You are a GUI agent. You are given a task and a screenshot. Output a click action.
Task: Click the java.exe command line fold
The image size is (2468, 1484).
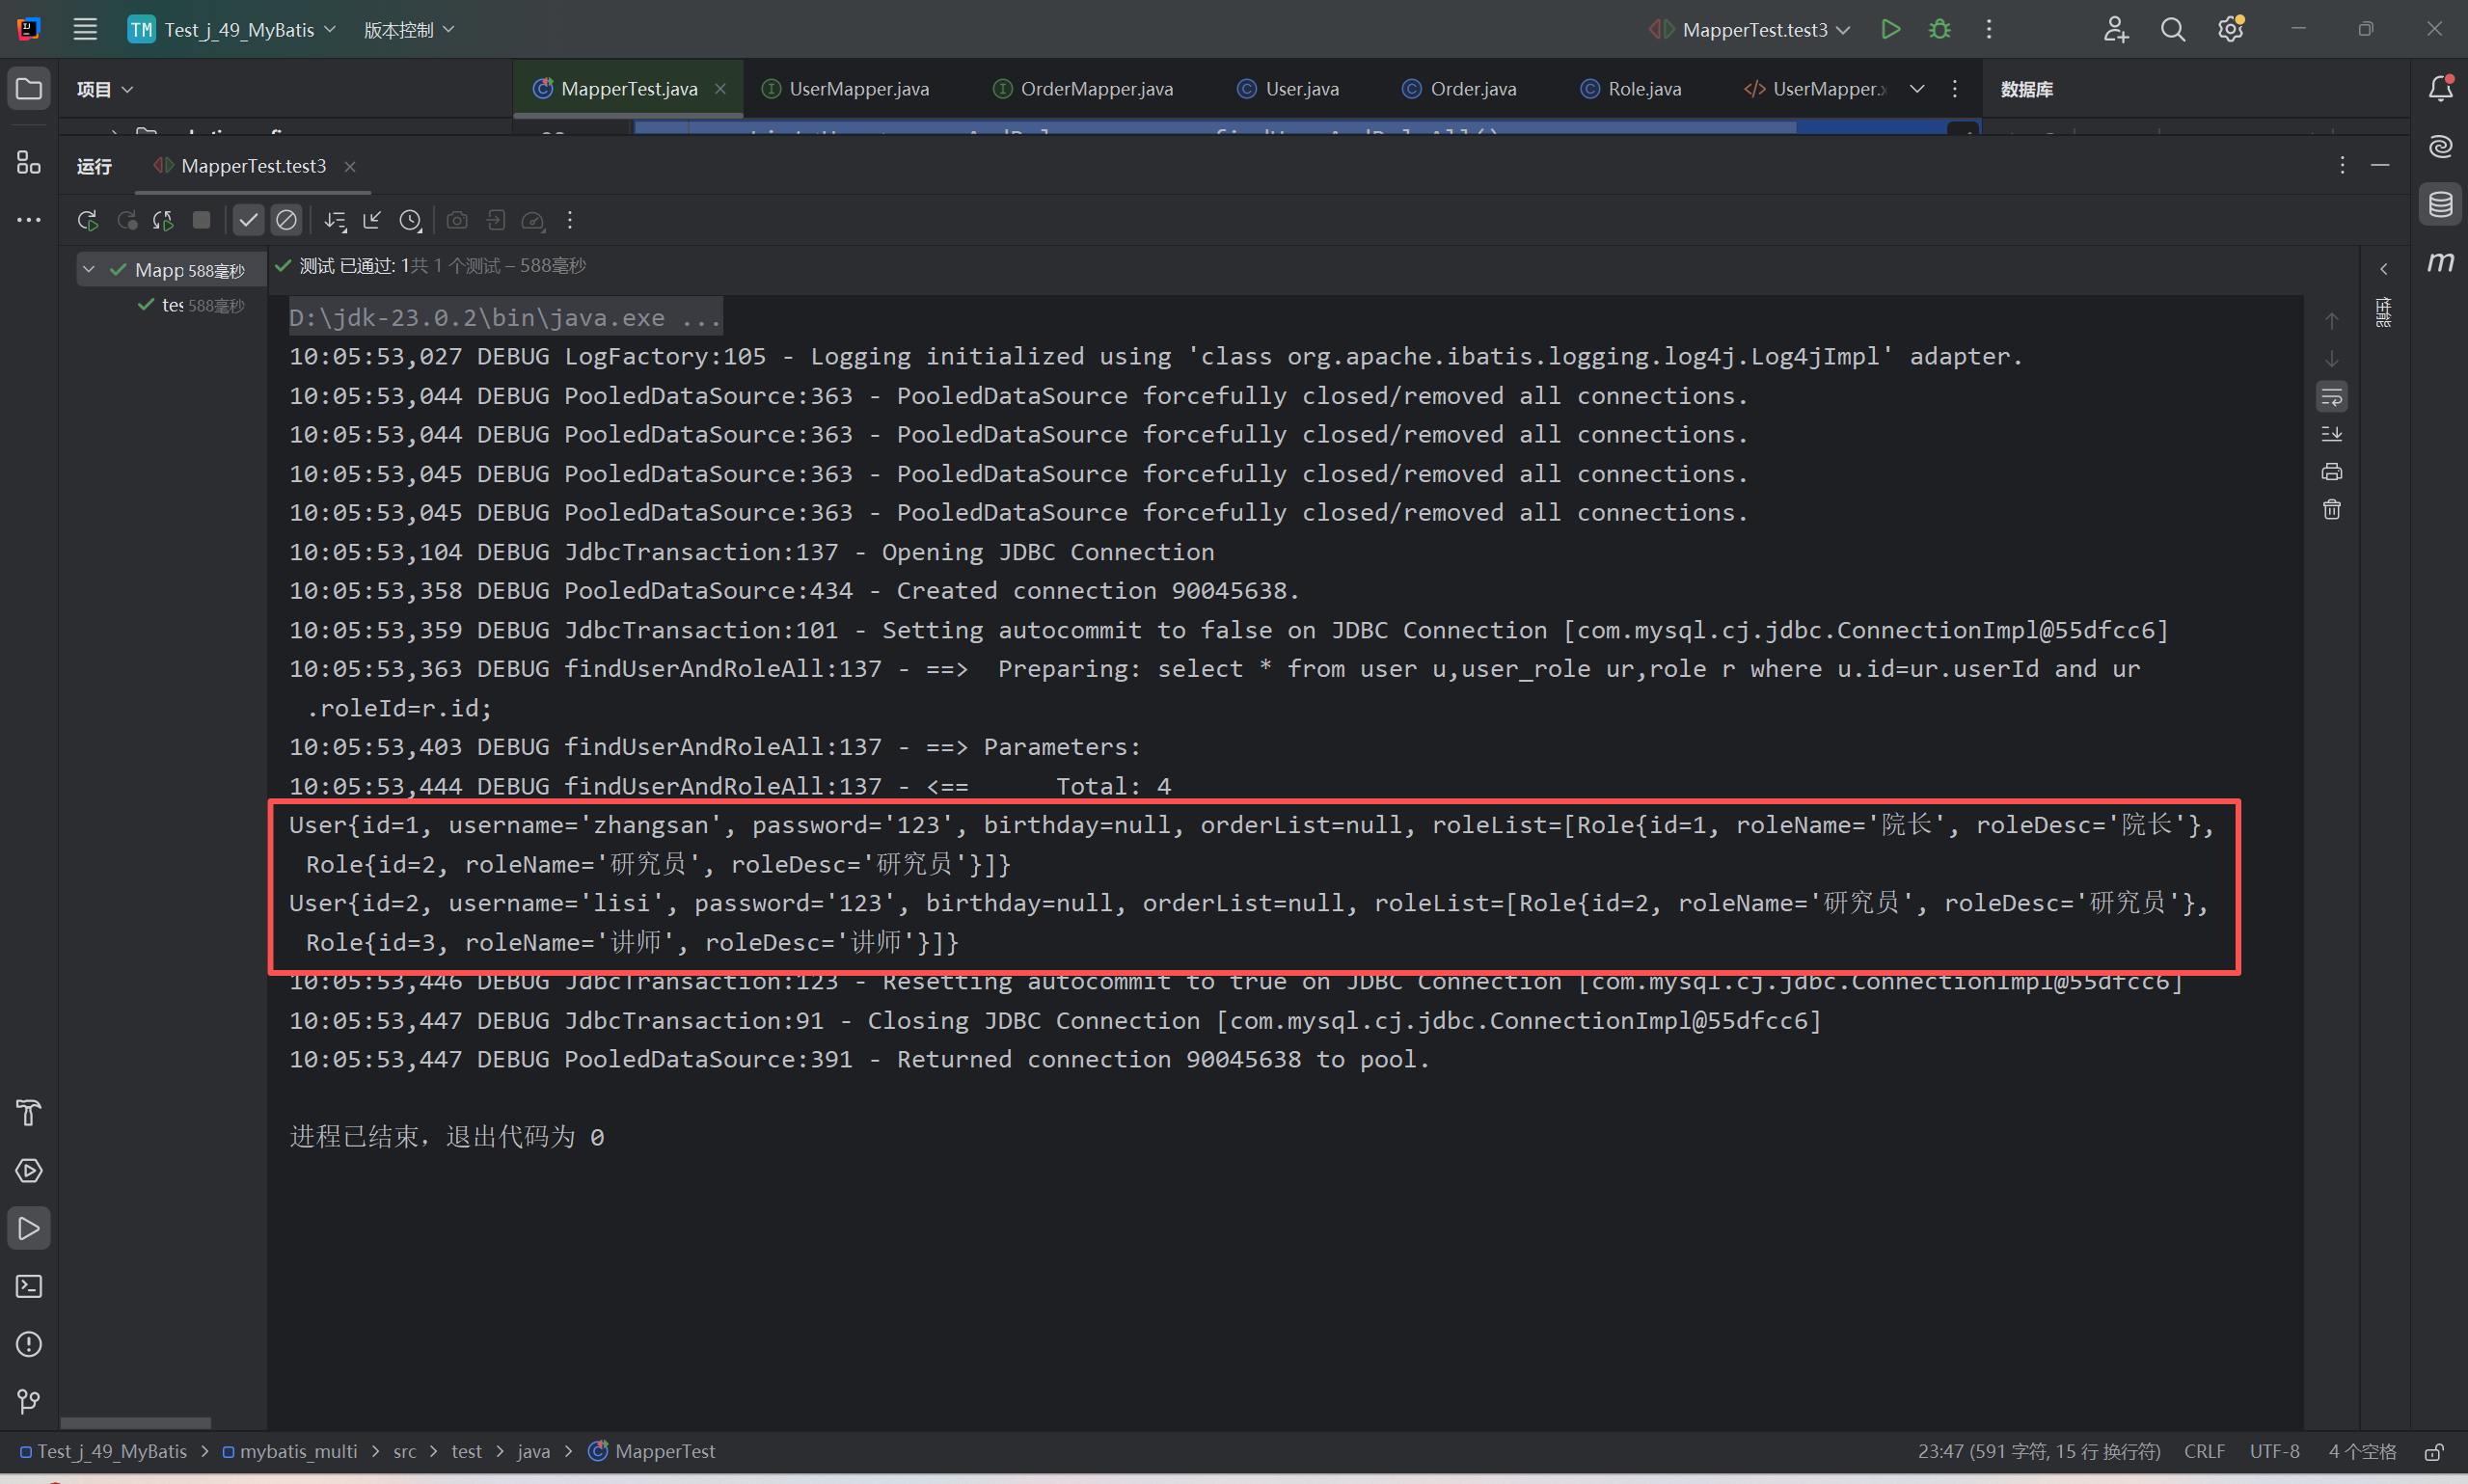coord(505,318)
